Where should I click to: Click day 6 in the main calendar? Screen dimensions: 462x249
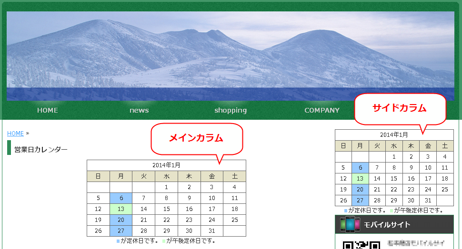121,198
